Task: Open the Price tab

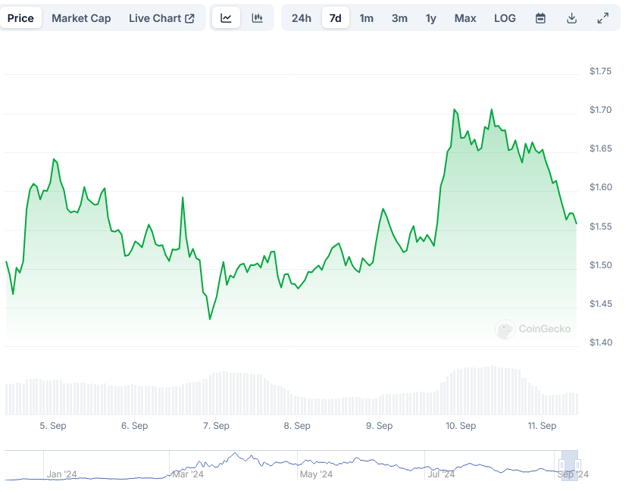Action: tap(20, 18)
